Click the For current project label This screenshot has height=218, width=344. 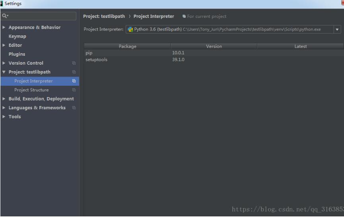[x=207, y=16]
